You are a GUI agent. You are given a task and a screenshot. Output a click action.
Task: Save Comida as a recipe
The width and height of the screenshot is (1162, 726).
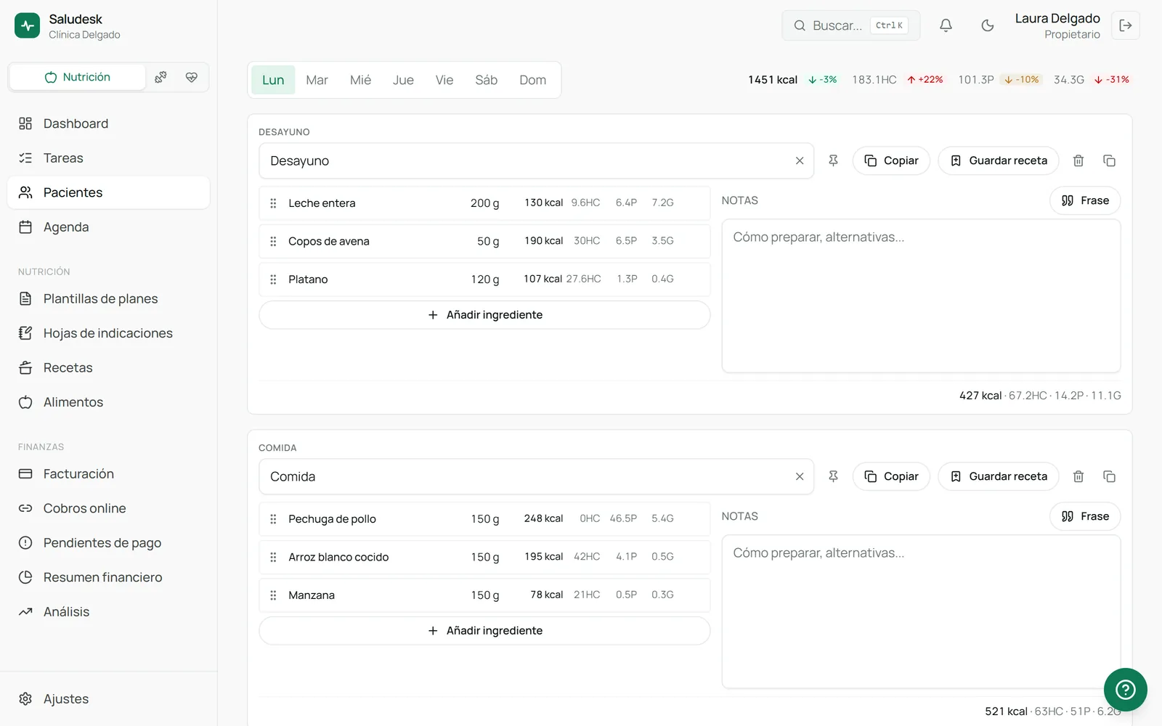tap(999, 476)
